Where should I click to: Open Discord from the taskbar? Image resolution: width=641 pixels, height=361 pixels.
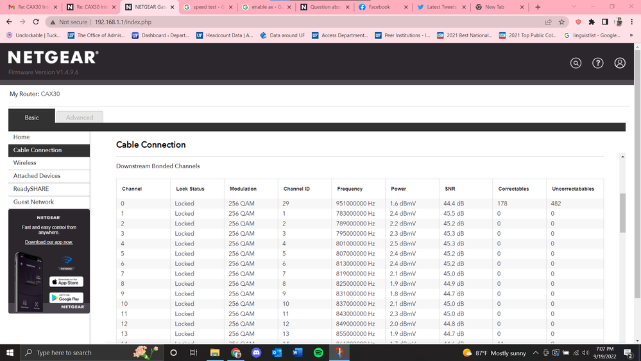(x=257, y=353)
